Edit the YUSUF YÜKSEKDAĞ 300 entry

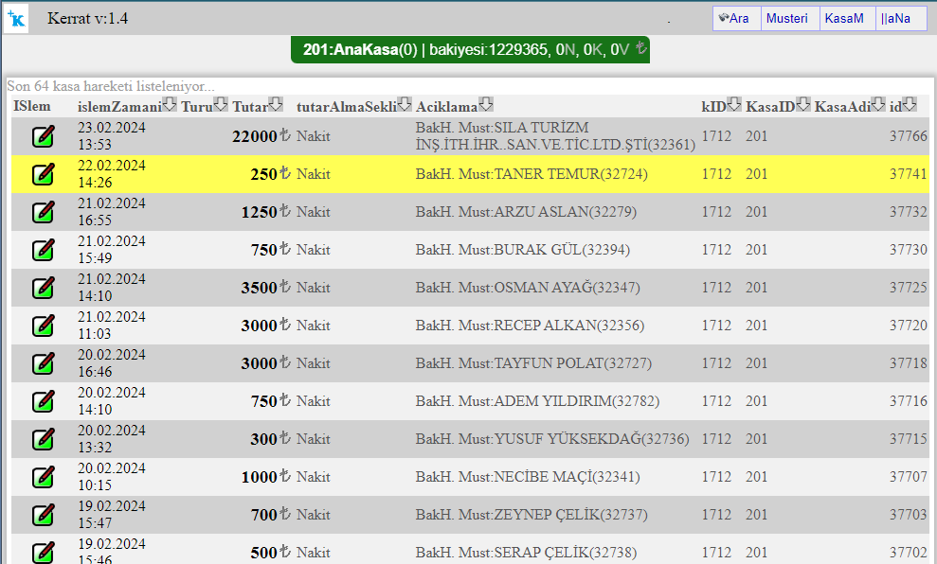[43, 439]
